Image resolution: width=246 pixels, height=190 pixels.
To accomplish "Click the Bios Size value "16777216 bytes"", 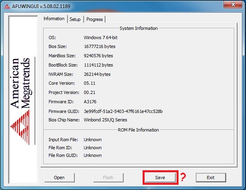I will (x=100, y=46).
